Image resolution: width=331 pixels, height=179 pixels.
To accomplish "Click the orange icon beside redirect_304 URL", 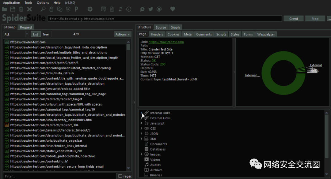I will (x=6, y=125).
